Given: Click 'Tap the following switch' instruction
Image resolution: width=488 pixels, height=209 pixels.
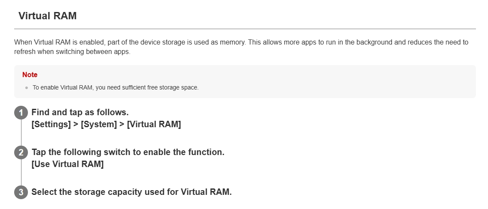Looking at the screenshot, I should click(128, 152).
